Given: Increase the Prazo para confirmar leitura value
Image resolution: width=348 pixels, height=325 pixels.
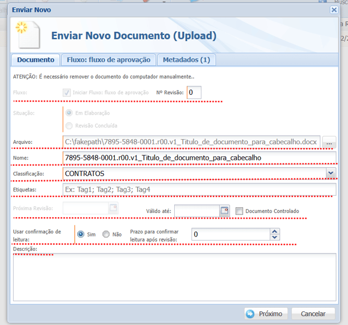Looking at the screenshot, I should 275,231.
